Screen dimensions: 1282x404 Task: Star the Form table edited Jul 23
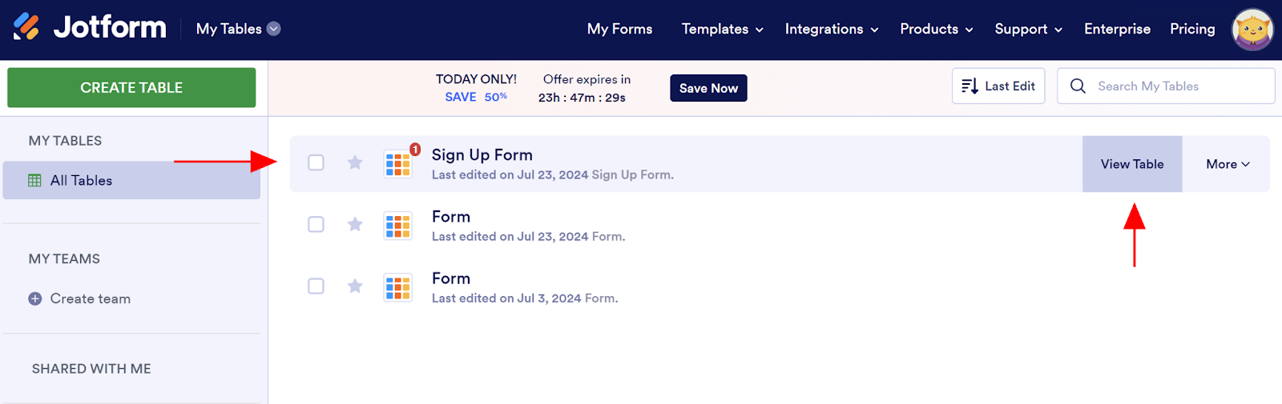(355, 225)
